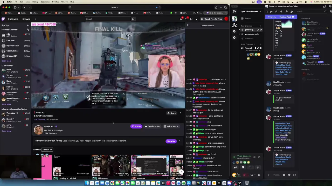The image size is (332, 186).
Task: Go to Twitch Following tab
Action: tap(13, 19)
